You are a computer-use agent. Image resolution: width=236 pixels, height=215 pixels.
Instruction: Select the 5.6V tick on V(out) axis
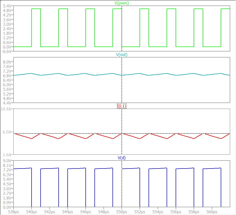[x=7, y=89]
